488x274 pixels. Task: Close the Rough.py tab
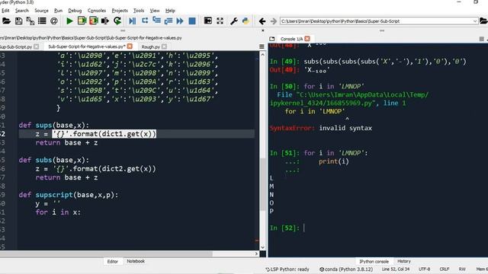click(165, 46)
